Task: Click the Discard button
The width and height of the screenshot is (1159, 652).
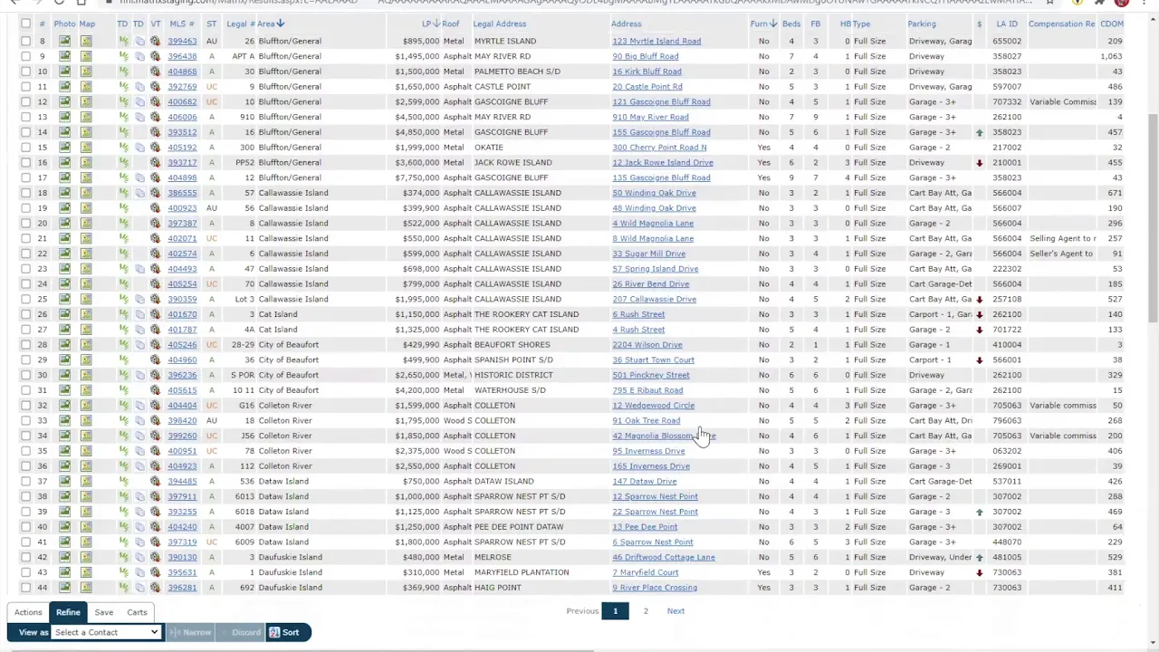Action: [x=239, y=632]
